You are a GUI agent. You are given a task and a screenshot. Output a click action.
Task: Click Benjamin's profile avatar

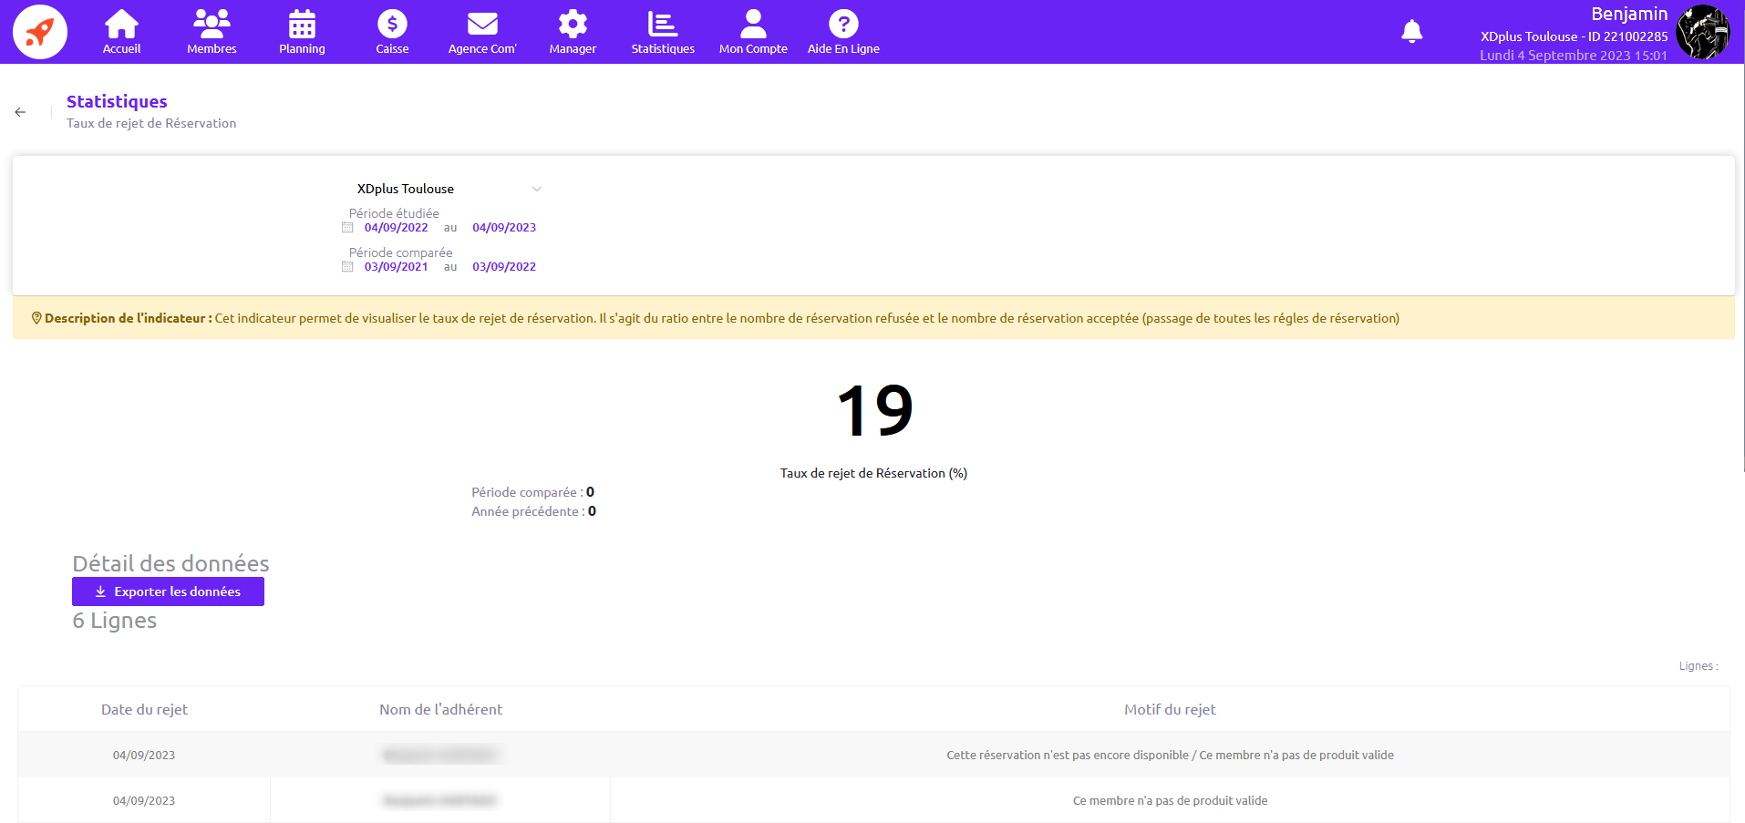[1702, 32]
